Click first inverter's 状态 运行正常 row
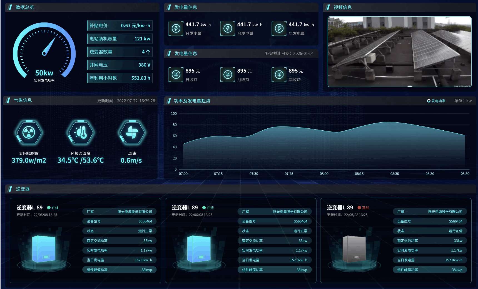 (120, 231)
